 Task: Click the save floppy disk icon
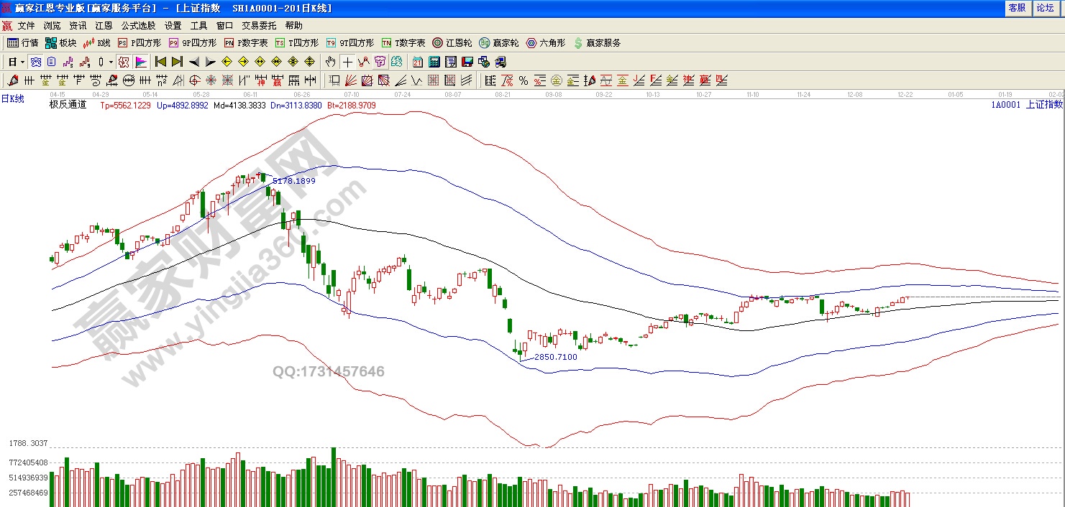pos(467,62)
